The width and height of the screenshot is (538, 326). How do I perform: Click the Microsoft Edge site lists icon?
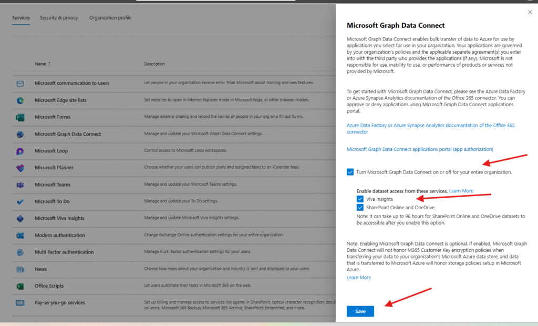[x=20, y=100]
